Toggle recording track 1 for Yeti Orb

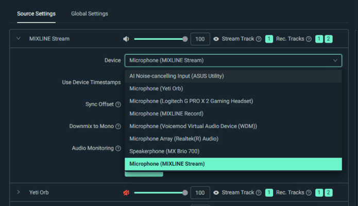coord(319,193)
